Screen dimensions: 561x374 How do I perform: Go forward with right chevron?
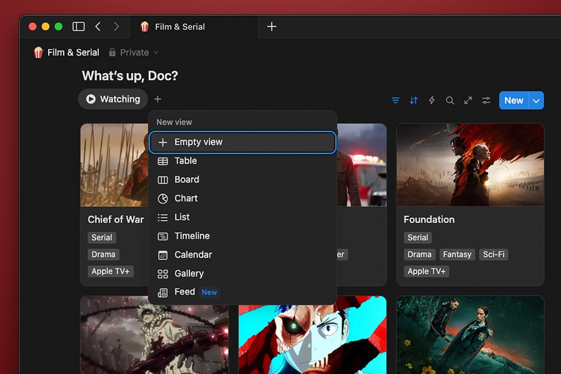tap(116, 26)
